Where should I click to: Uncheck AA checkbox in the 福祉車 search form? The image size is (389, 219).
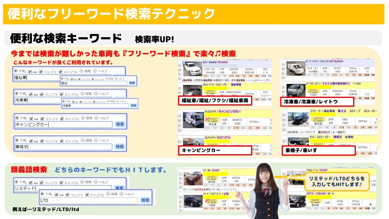click(30, 72)
